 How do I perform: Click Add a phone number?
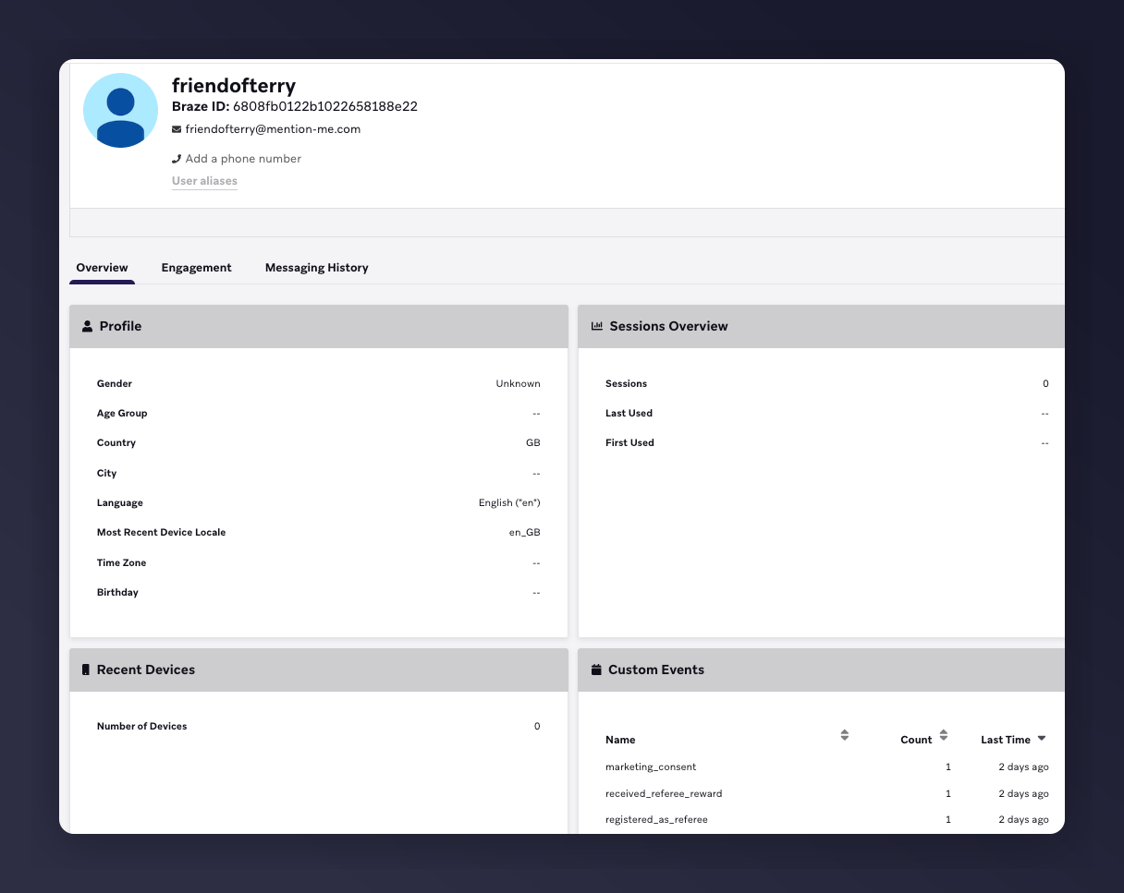tap(243, 159)
